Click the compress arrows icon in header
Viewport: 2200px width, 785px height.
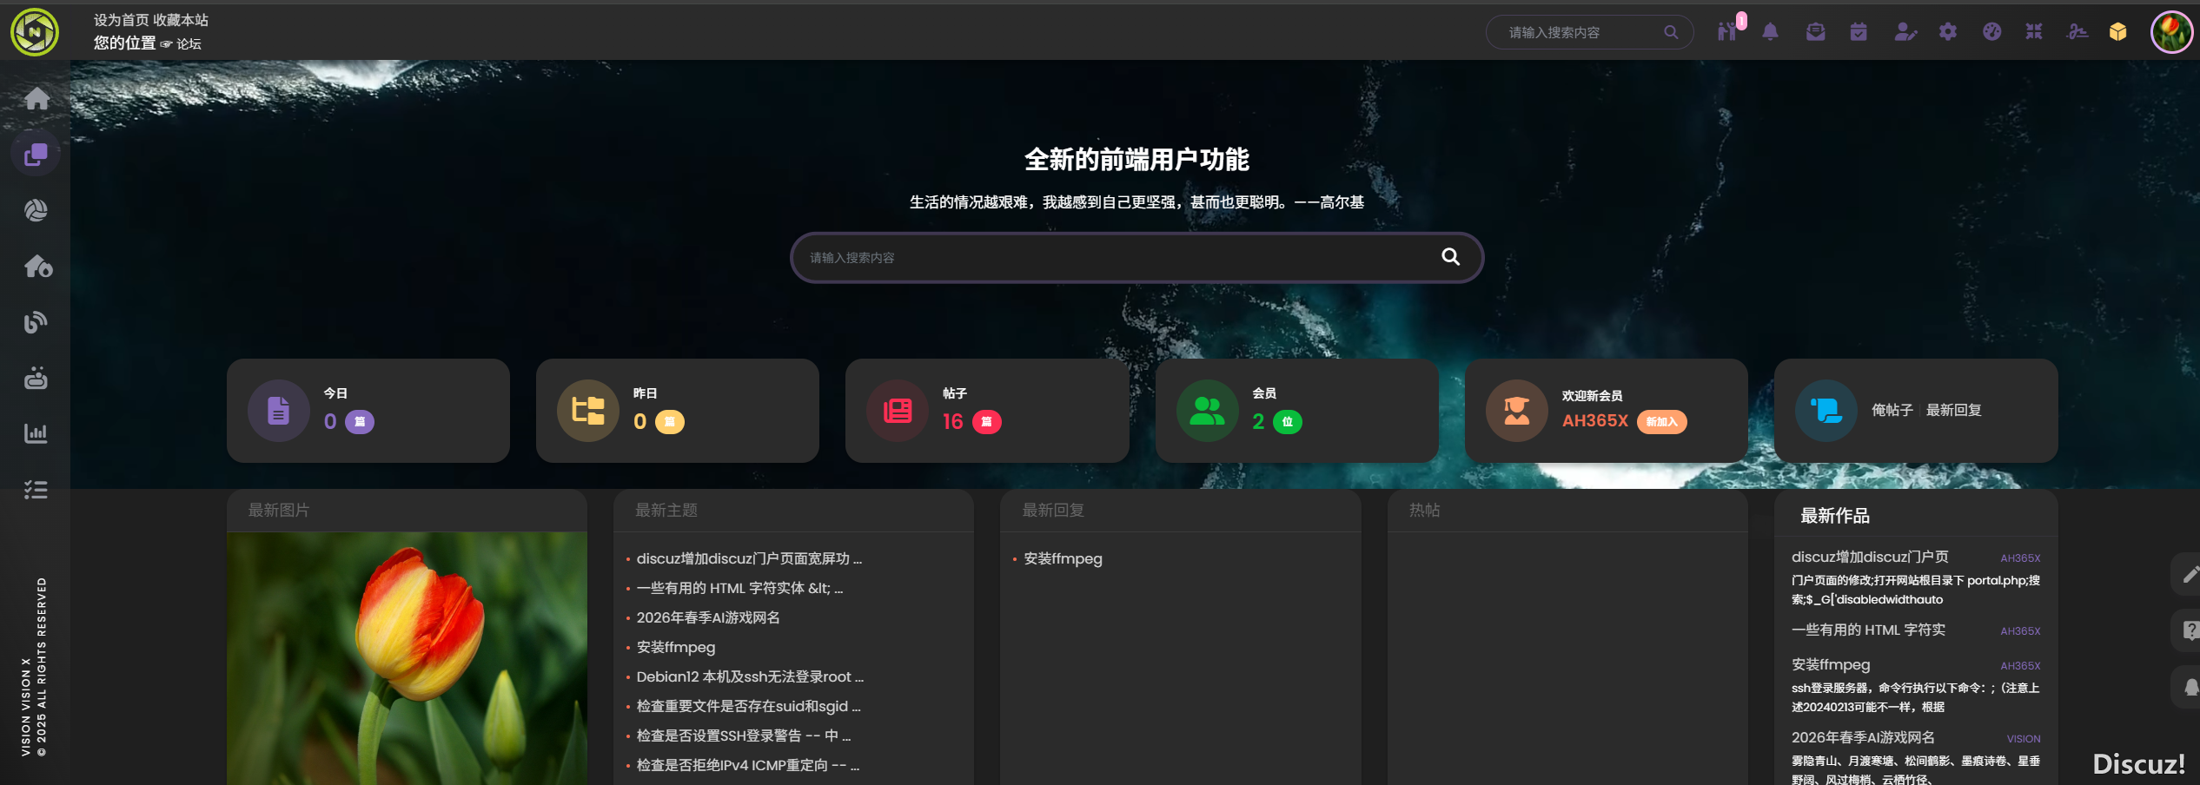[x=2034, y=32]
